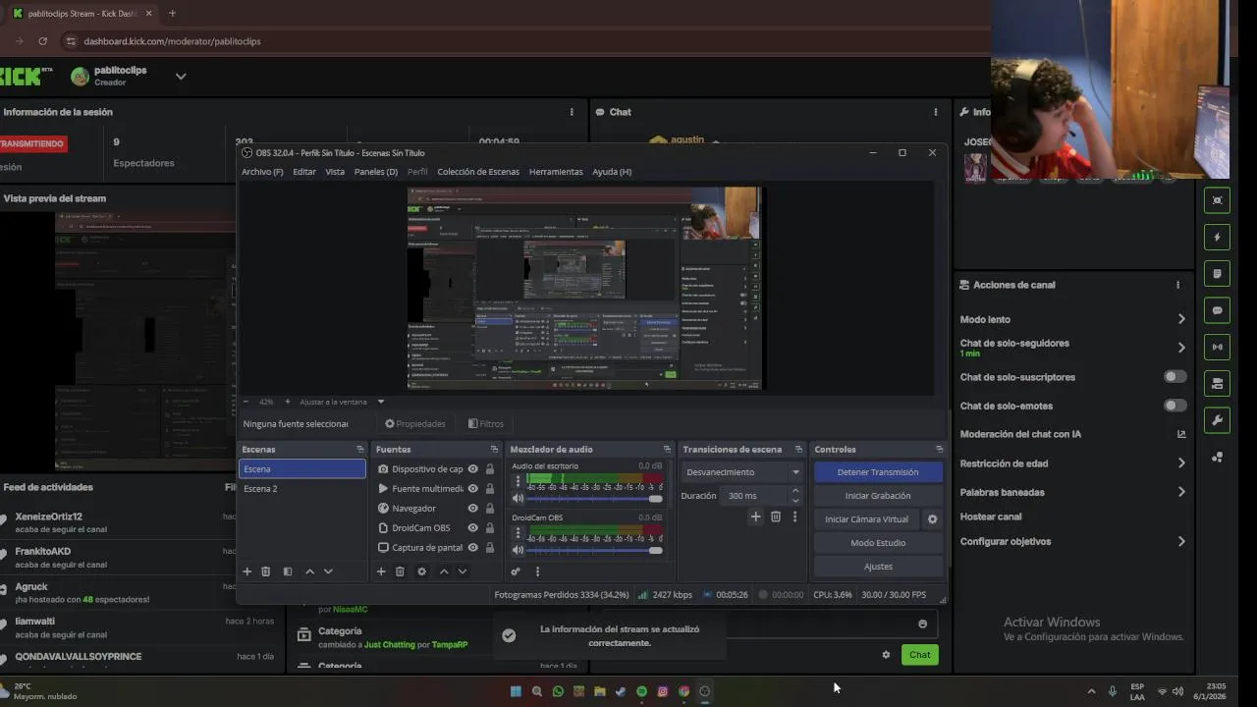This screenshot has width=1257, height=707.
Task: Open Acciones de canal three-dot menu
Action: point(1177,285)
